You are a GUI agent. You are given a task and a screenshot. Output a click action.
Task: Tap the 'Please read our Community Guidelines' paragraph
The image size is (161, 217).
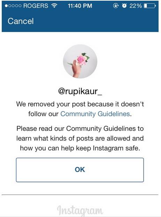pos(80,138)
